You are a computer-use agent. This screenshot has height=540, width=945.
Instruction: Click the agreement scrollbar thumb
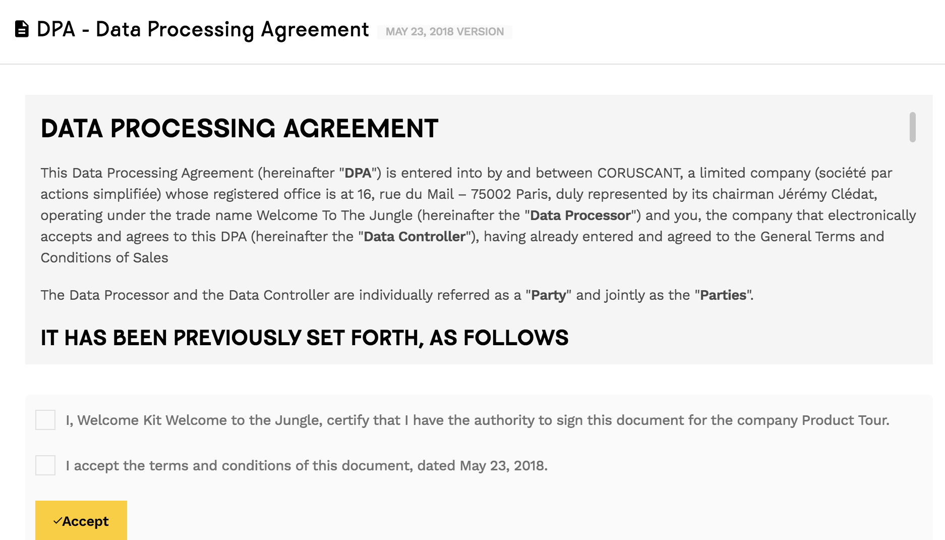click(913, 127)
